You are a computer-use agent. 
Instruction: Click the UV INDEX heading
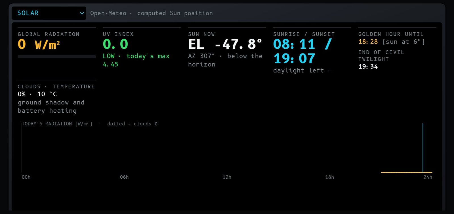point(118,34)
